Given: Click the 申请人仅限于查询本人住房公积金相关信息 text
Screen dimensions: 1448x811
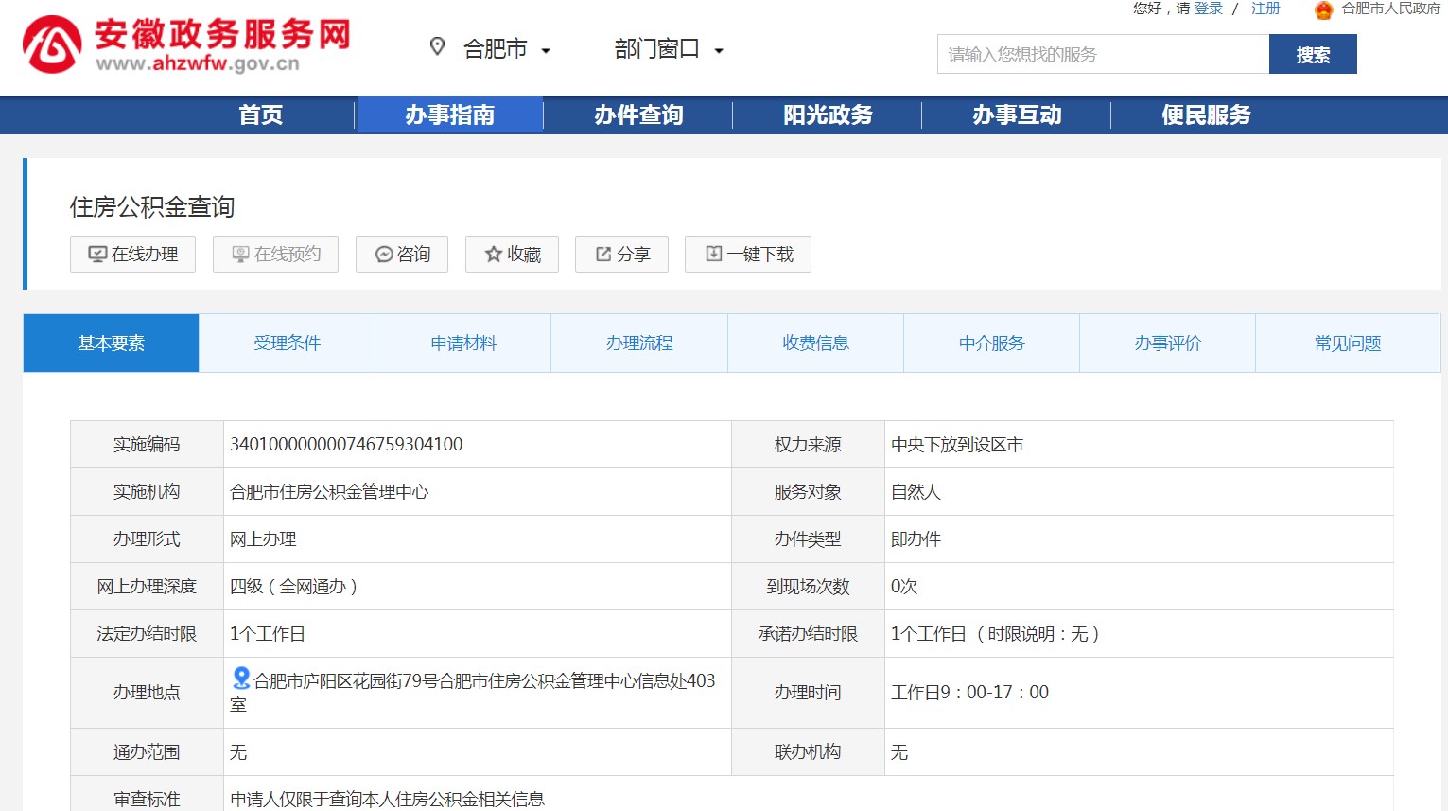Looking at the screenshot, I should (387, 799).
